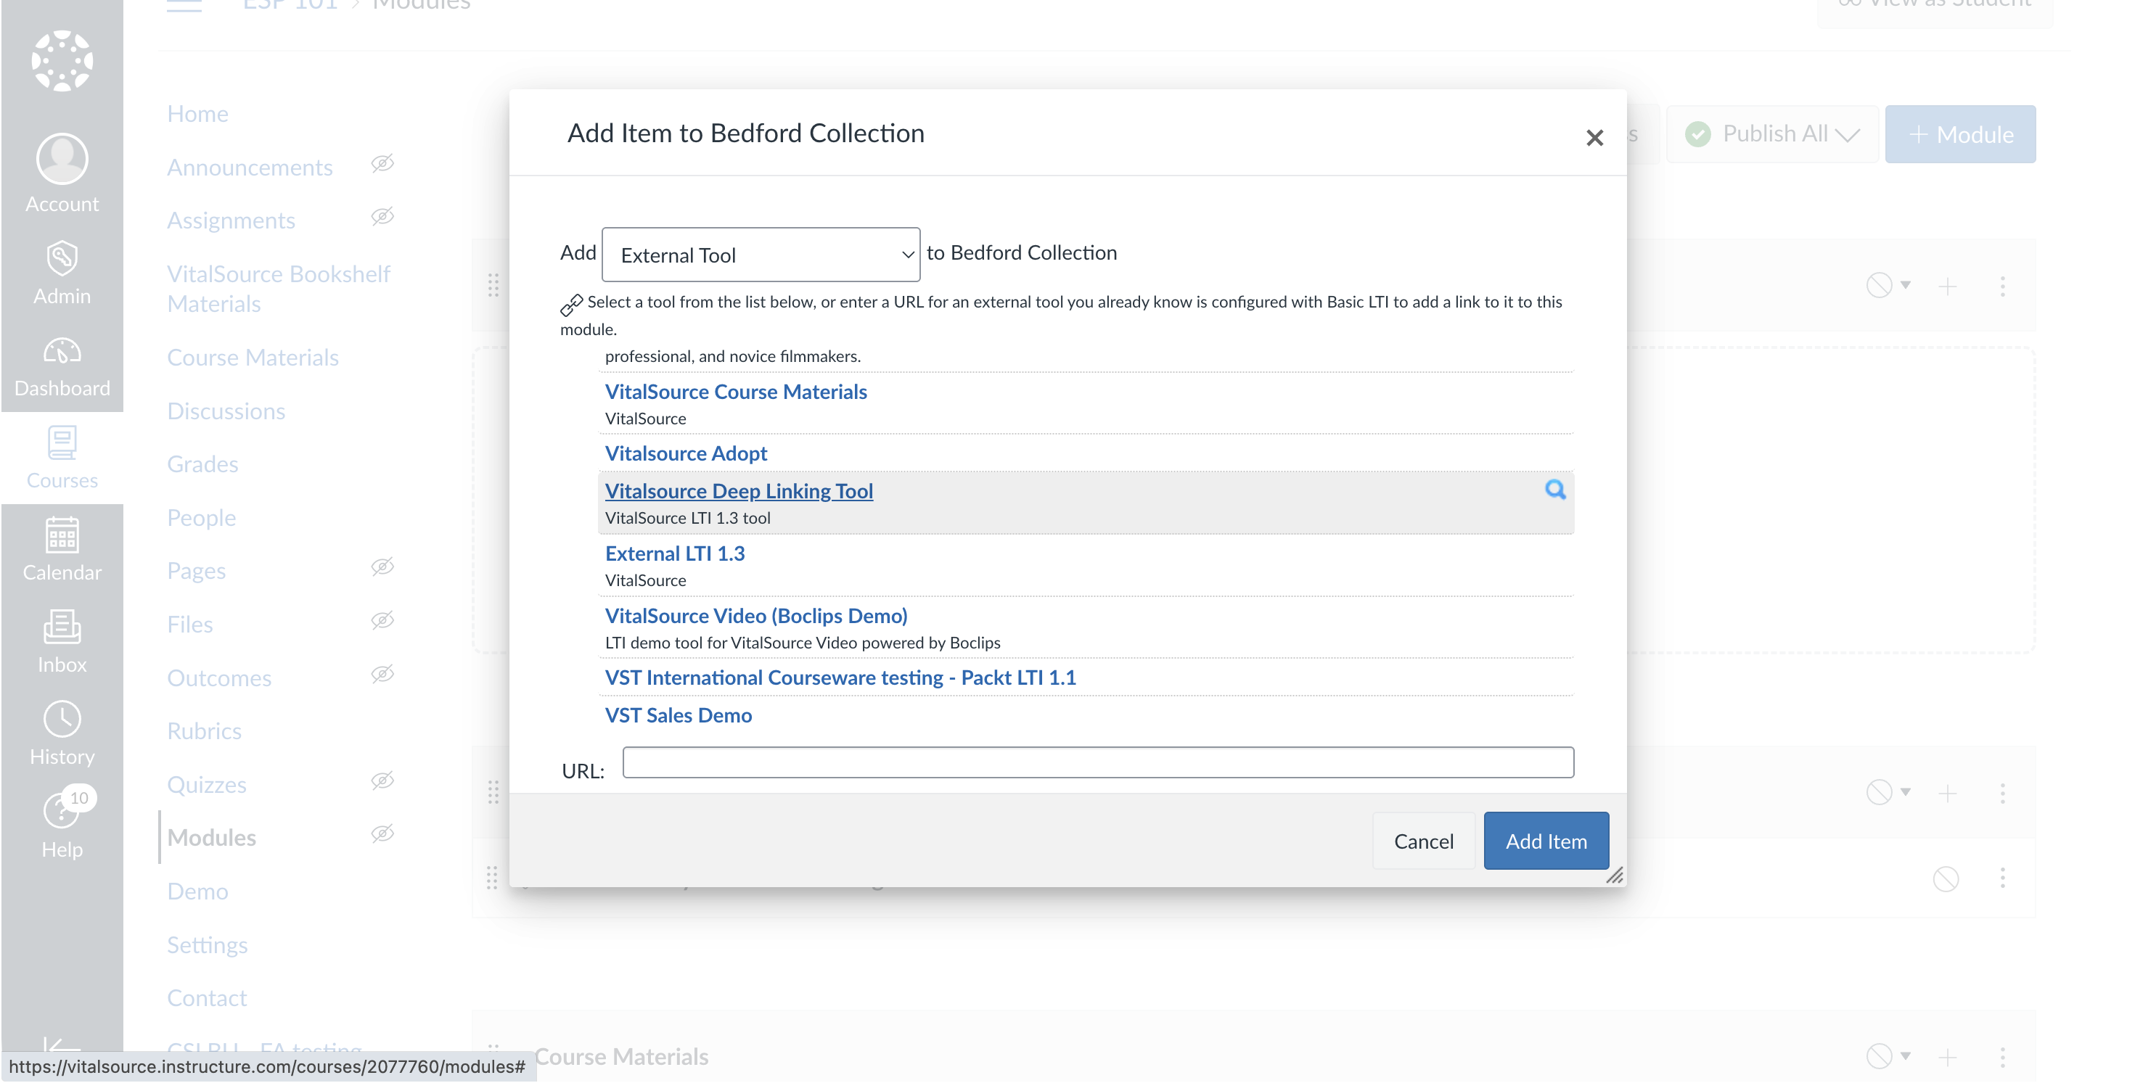Click the magnifier icon on Deep Linking Tool row
The height and width of the screenshot is (1083, 2135).
(x=1556, y=490)
